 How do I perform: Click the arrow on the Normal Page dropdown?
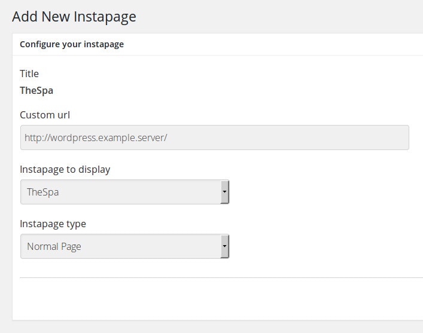[x=224, y=246]
